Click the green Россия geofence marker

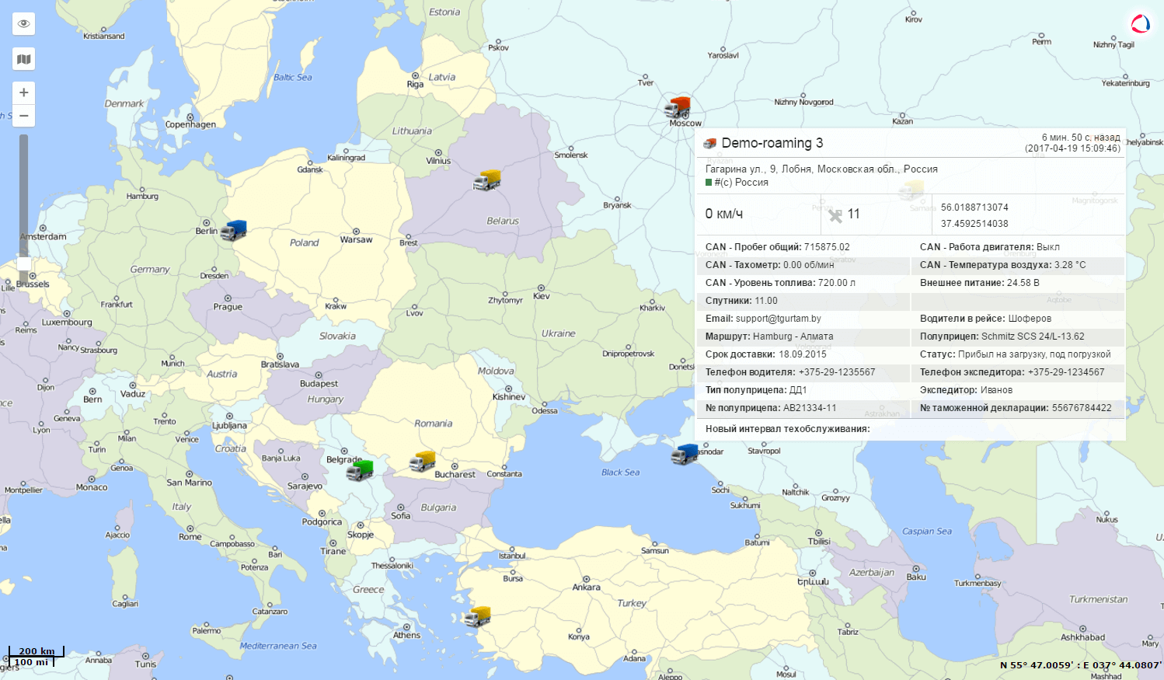click(709, 183)
